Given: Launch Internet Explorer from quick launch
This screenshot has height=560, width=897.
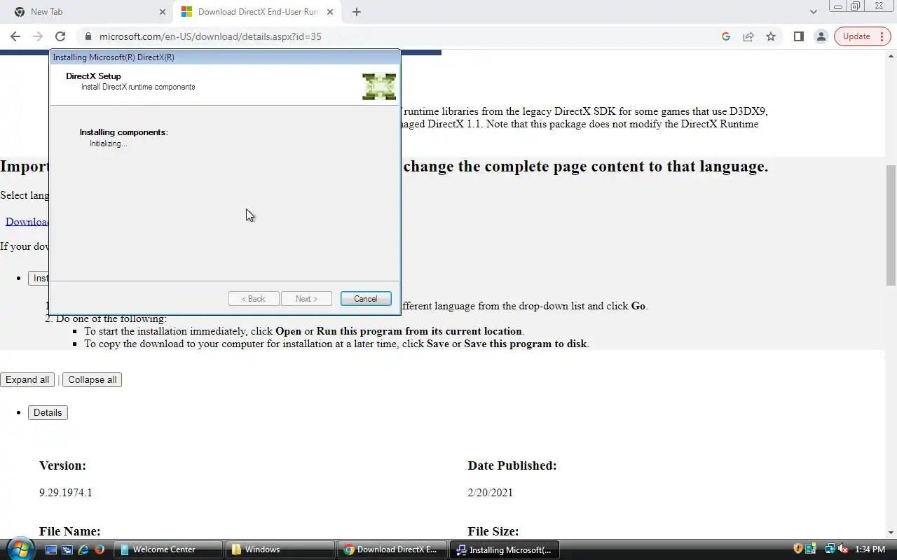Looking at the screenshot, I should pos(83,549).
